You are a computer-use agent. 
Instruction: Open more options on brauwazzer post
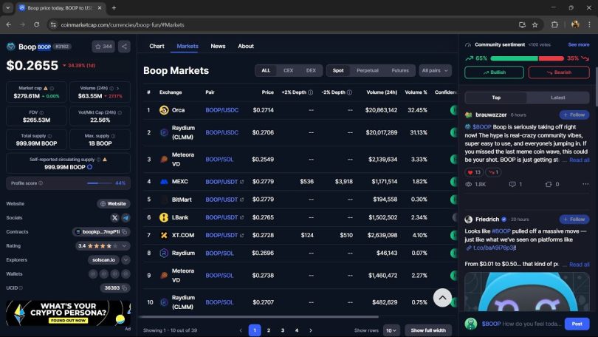[x=585, y=184]
